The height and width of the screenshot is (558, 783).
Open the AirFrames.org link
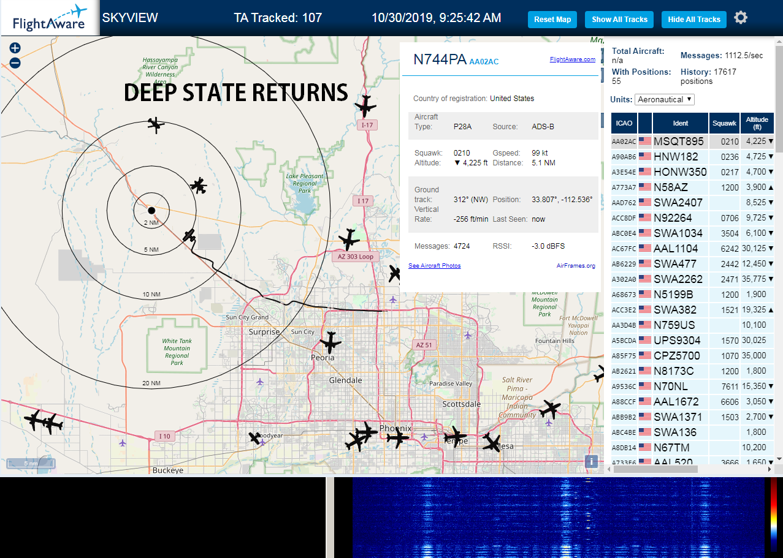point(576,265)
